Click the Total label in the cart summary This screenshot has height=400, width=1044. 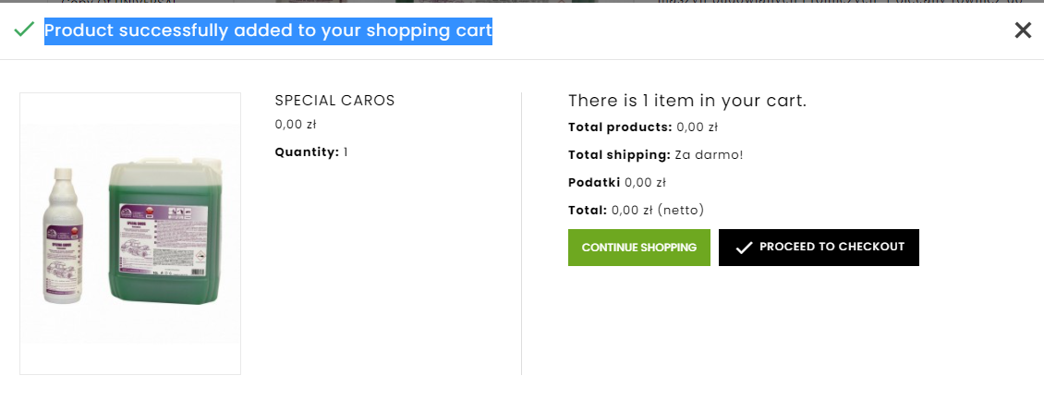[x=588, y=211]
